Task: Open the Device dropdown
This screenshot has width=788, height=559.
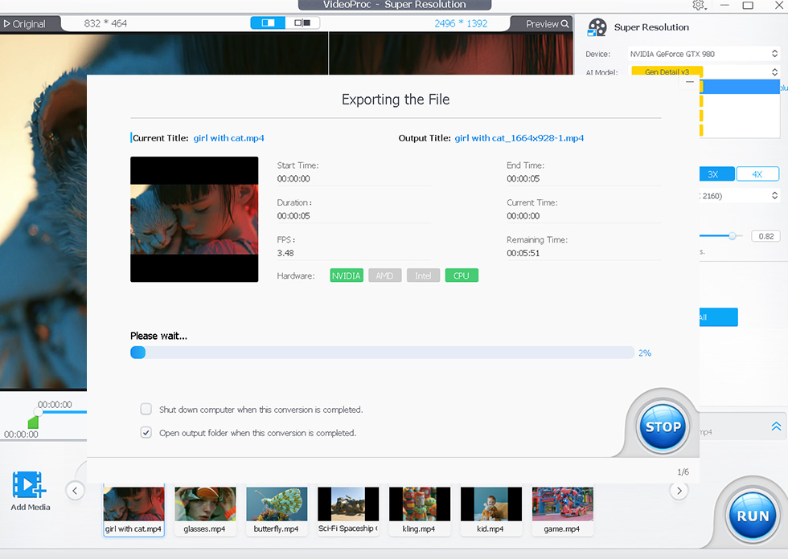Action: pyautogui.click(x=704, y=54)
